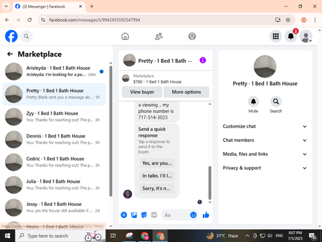The height and width of the screenshot is (242, 322).
Task: Open the Zyy - 1 Bed 1 Bath House chat
Action: pos(54,117)
